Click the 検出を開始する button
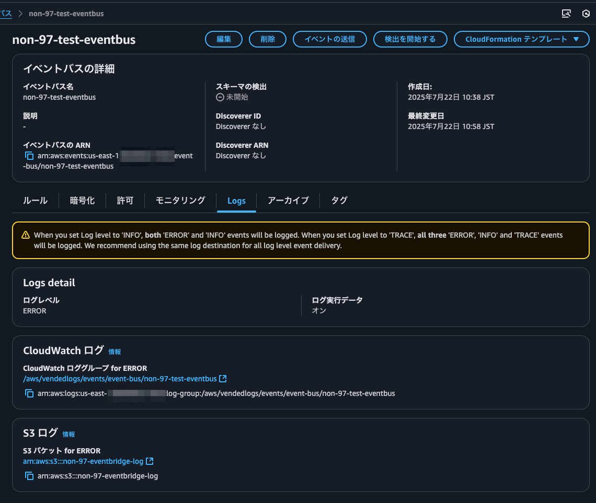 410,39
